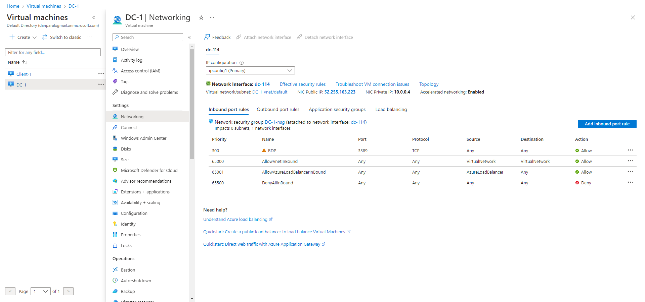
Task: Close the DC-1 Networking blade
Action: pyautogui.click(x=633, y=17)
